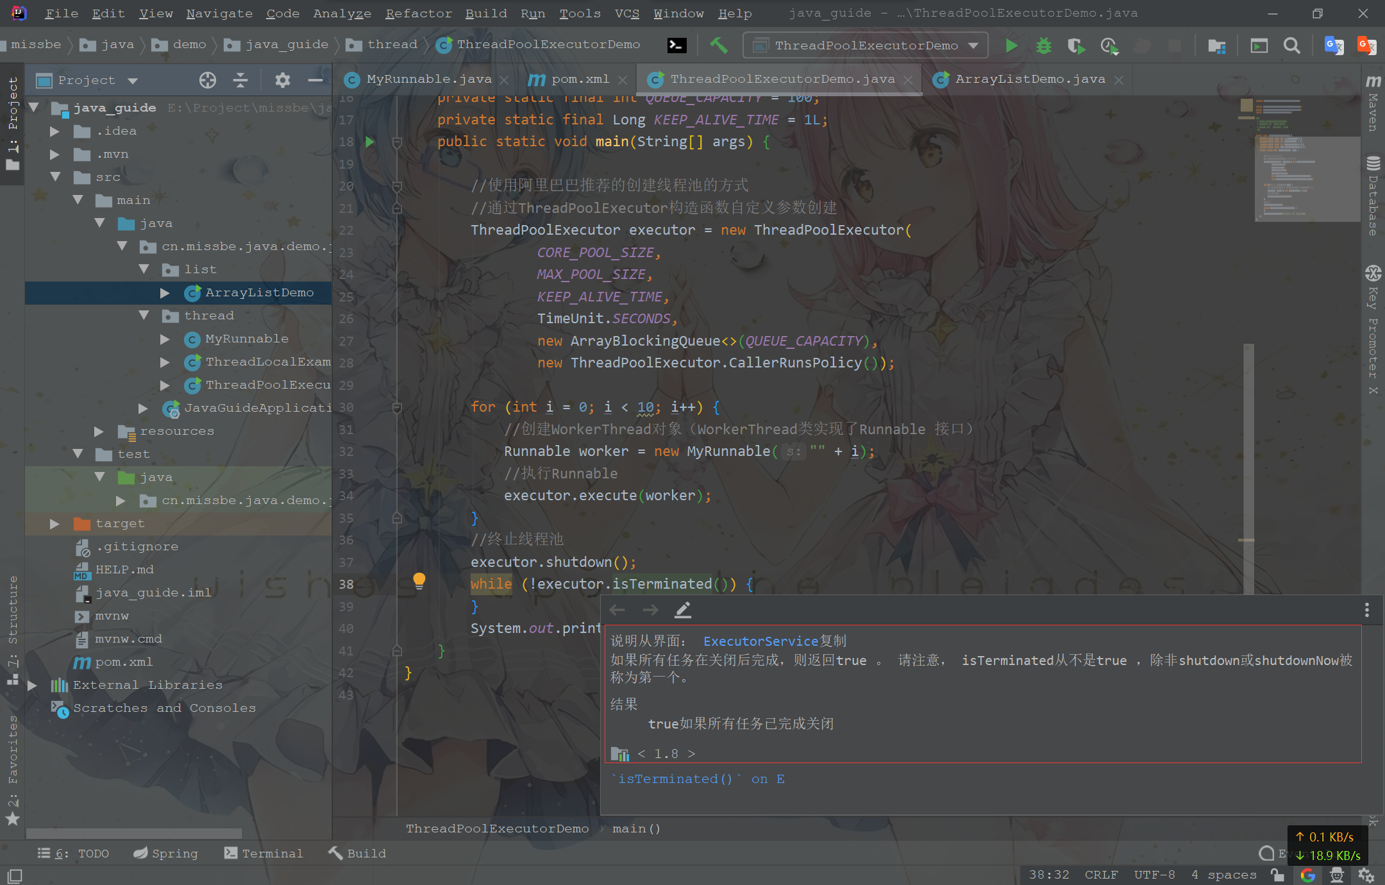
Task: Run the application with the green play icon
Action: [1011, 46]
